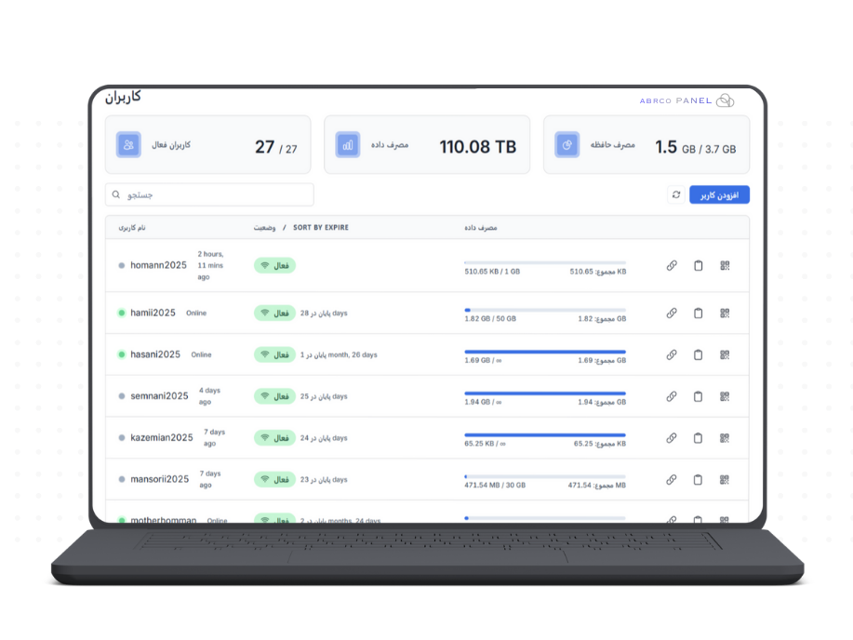
Task: Click clipboard icon in hamii2025 row
Action: pos(698,313)
